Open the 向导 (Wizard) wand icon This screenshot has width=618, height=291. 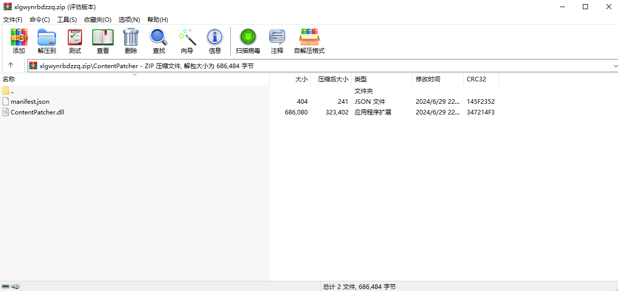pyautogui.click(x=187, y=37)
